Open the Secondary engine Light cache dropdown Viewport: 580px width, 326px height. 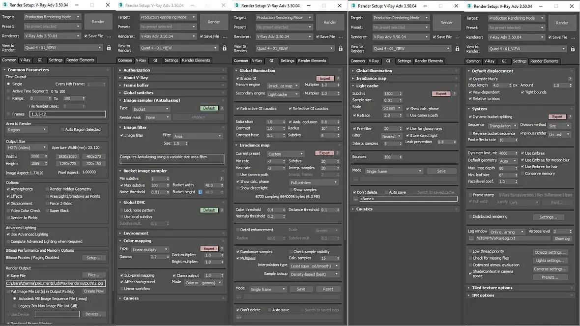pyautogui.click(x=283, y=94)
